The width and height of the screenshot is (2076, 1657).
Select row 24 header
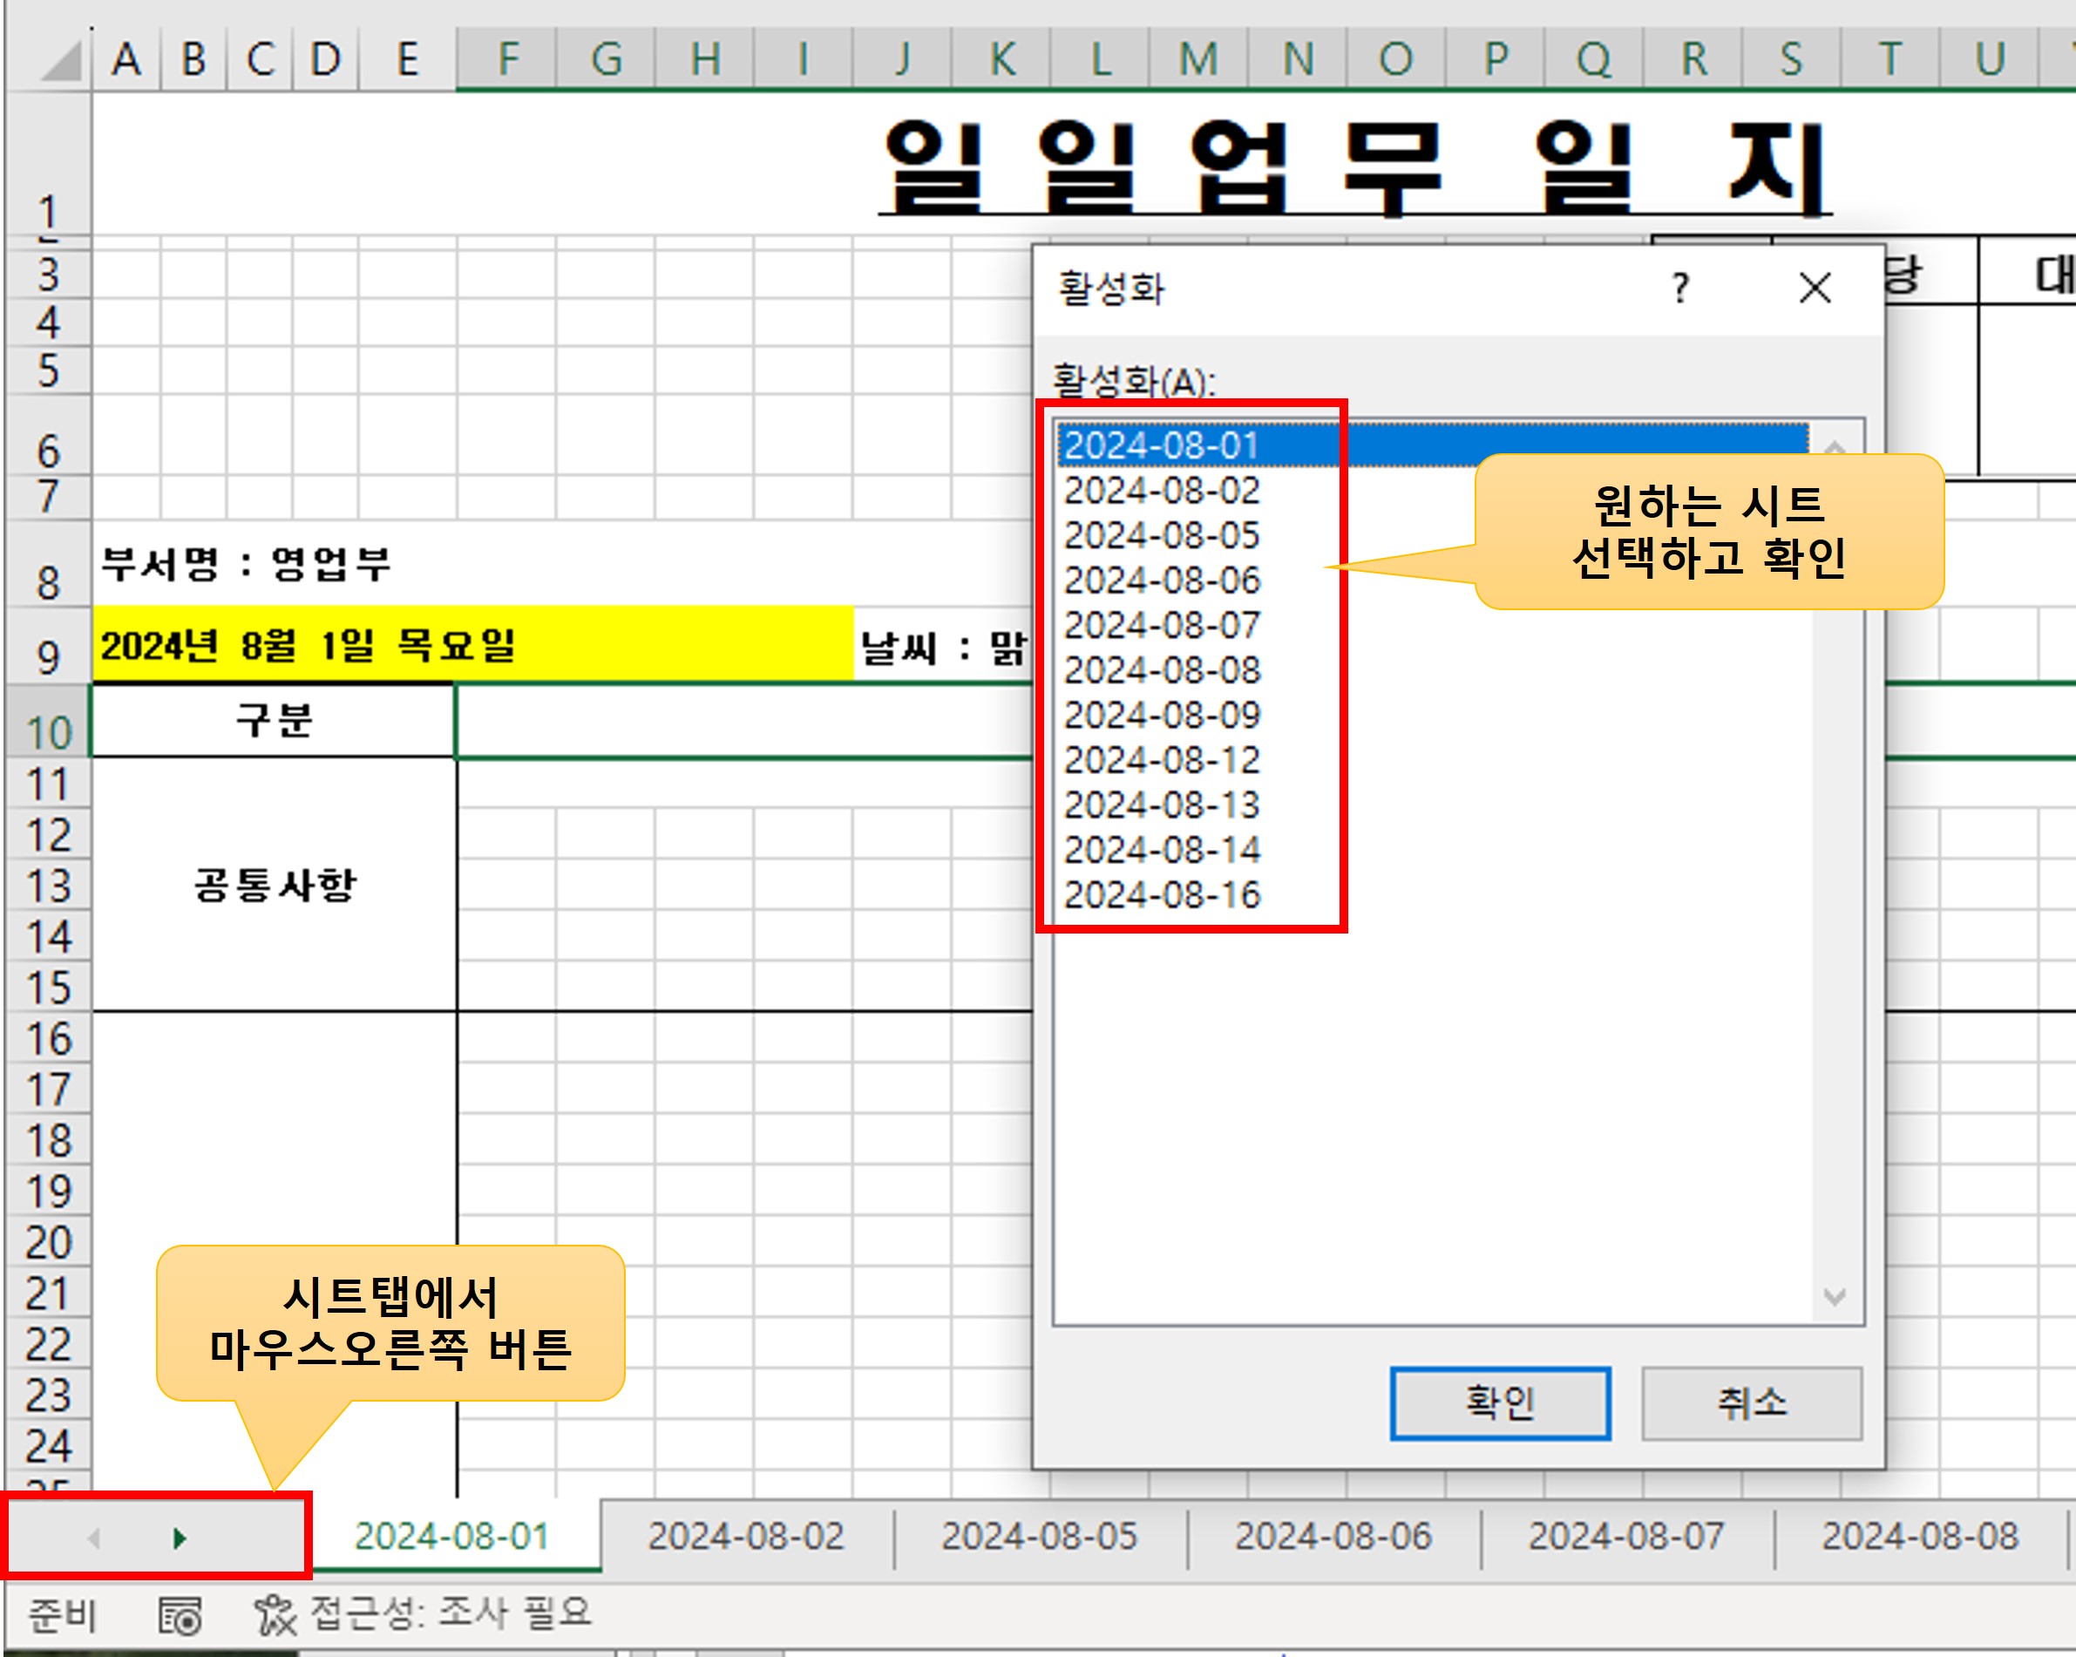click(x=48, y=1446)
